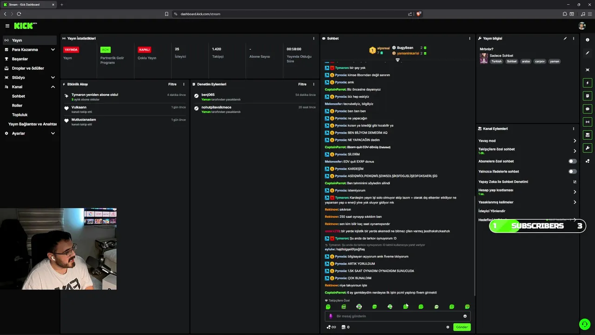The height and width of the screenshot is (335, 595).
Task: Toggle Abonelere özel sohbet switch
Action: tap(573, 161)
